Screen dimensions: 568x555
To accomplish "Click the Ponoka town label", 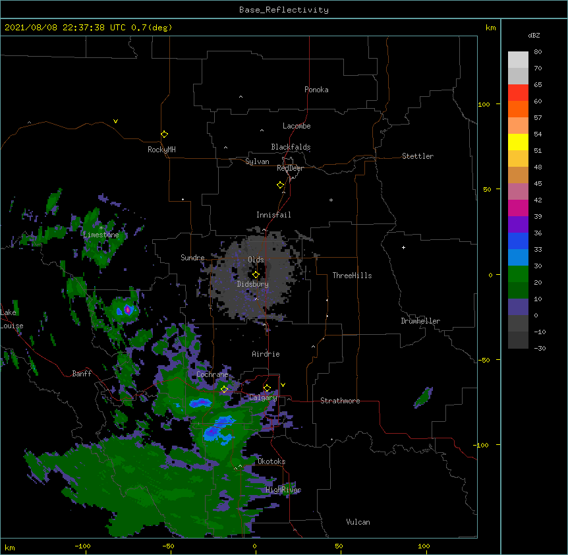I will pyautogui.click(x=316, y=90).
